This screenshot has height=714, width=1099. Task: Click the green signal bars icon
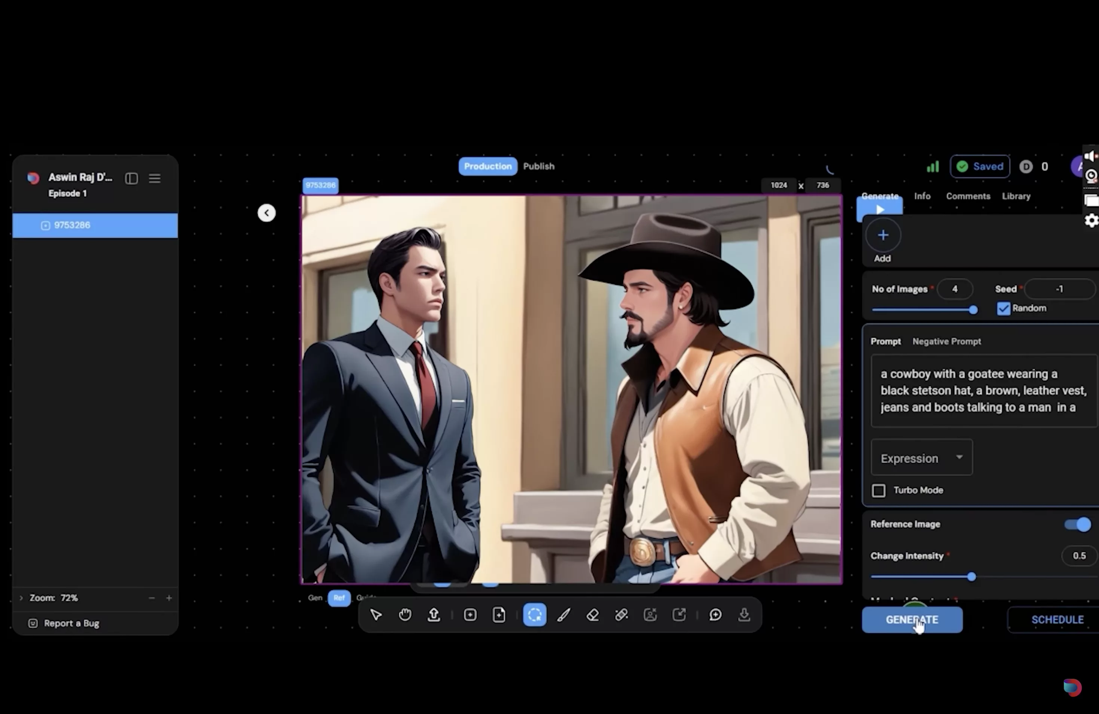point(933,167)
